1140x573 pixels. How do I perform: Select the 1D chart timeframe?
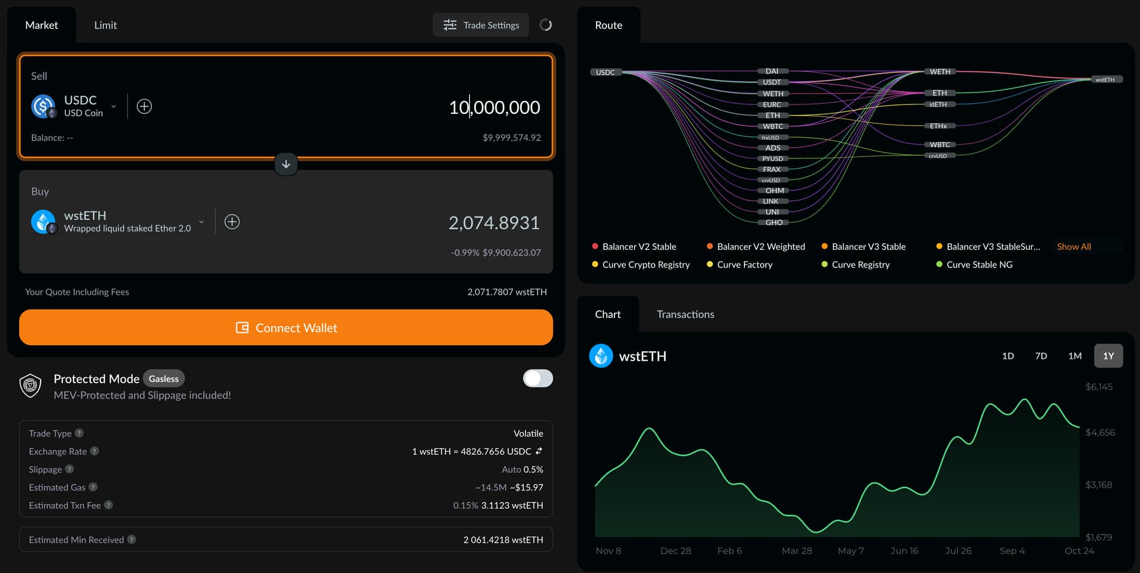point(1008,356)
